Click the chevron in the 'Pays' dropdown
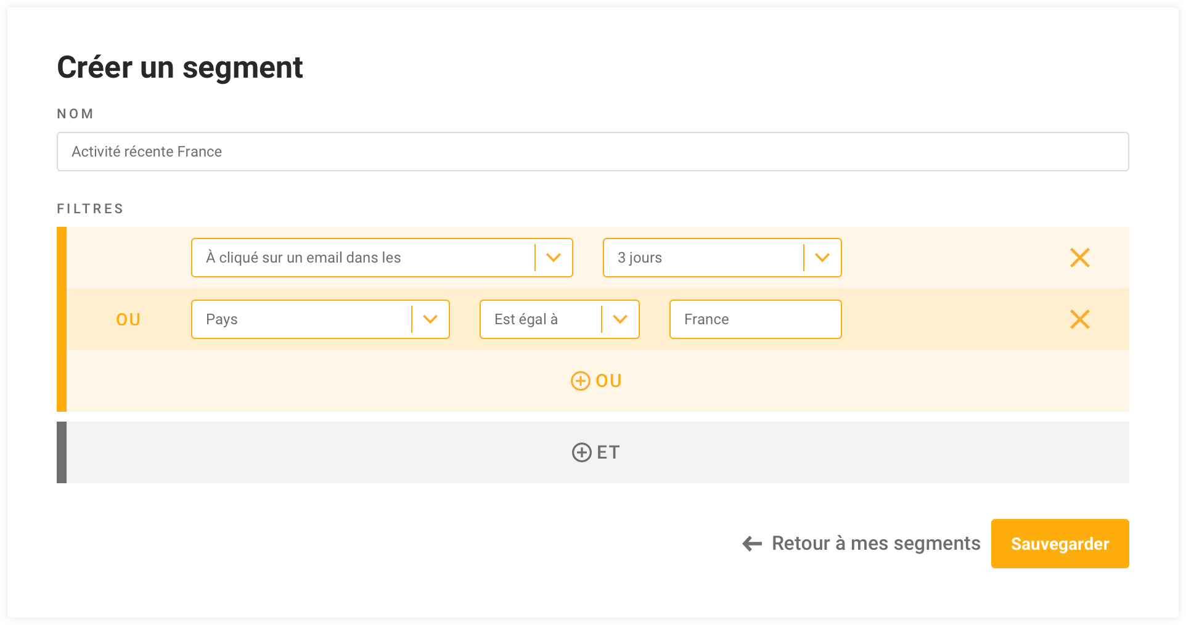This screenshot has height=625, width=1186. pyautogui.click(x=430, y=319)
